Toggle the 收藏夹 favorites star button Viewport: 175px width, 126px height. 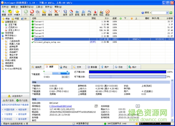[x=17, y=13]
